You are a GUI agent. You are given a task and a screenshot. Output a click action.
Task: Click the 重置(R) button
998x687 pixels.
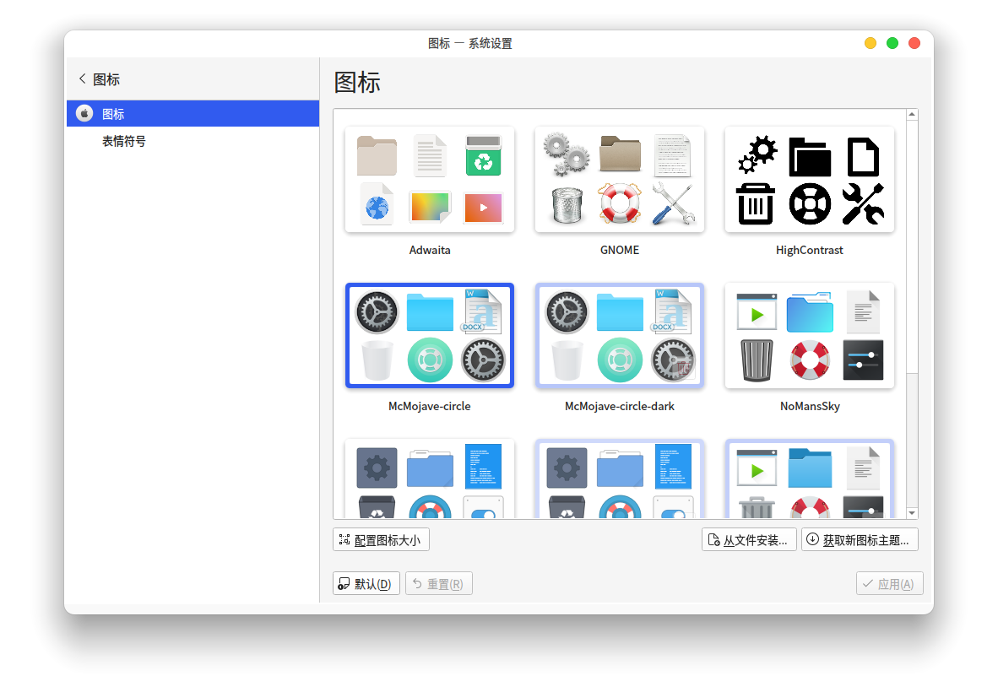pyautogui.click(x=438, y=583)
